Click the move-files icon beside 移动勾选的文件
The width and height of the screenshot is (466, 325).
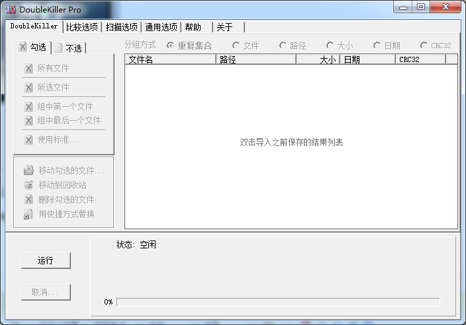(28, 170)
